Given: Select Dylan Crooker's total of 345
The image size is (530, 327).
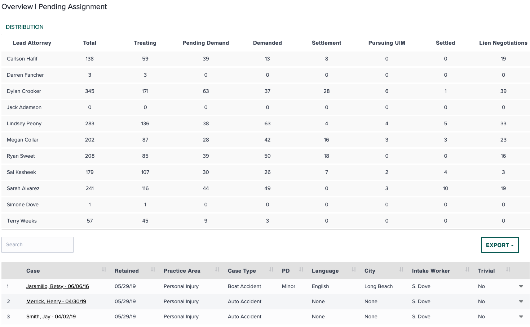Looking at the screenshot, I should coord(90,91).
